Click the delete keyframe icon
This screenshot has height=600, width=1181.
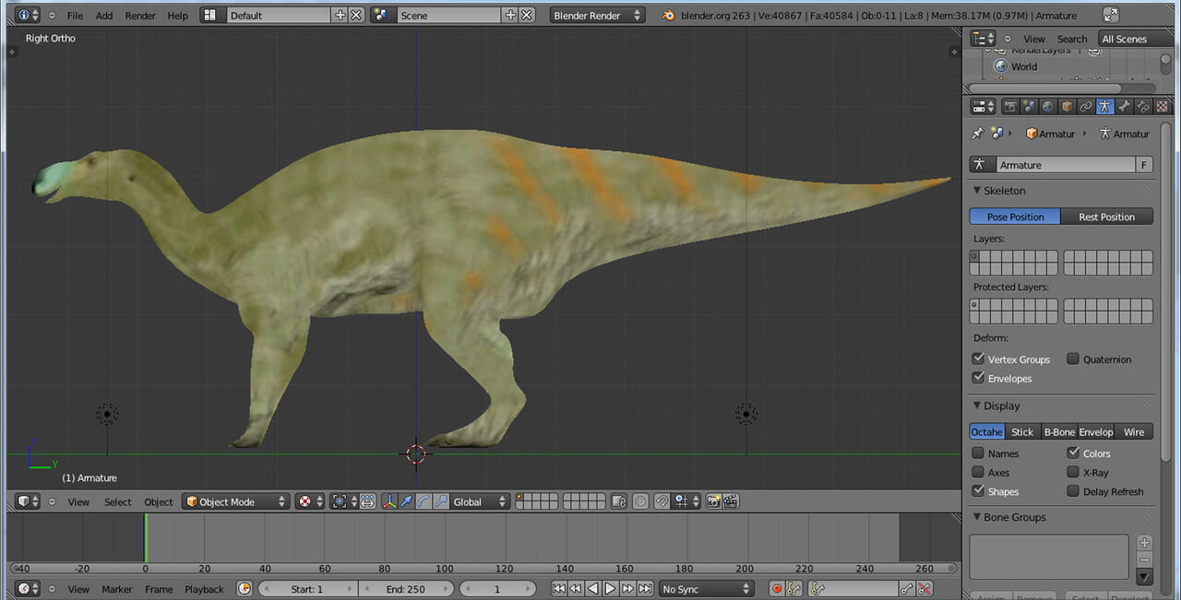925,589
